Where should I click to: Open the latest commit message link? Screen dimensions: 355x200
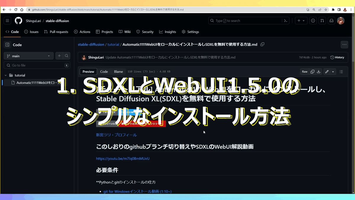tap(170, 57)
